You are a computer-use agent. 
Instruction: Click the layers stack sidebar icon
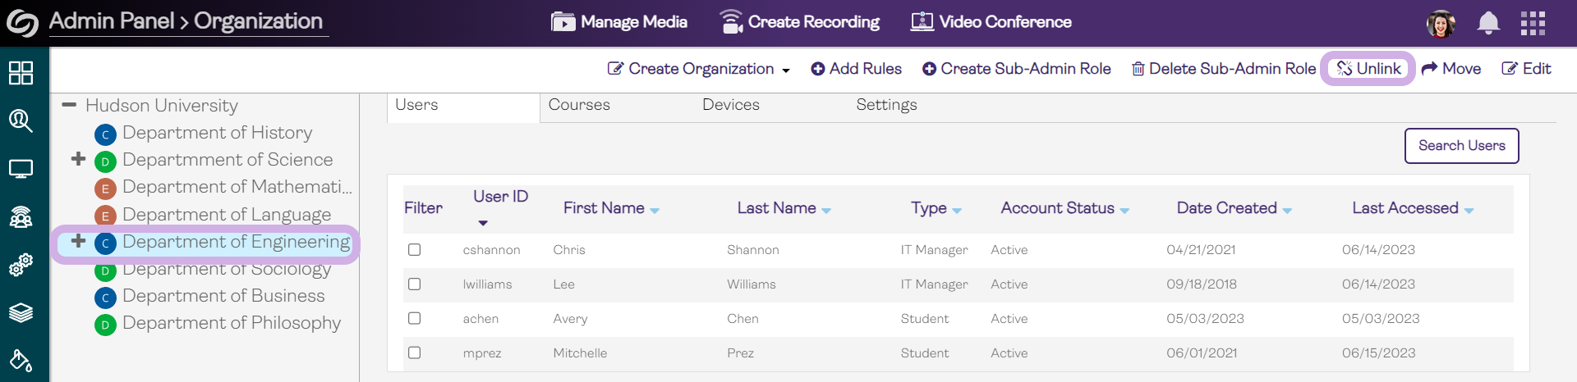[21, 312]
